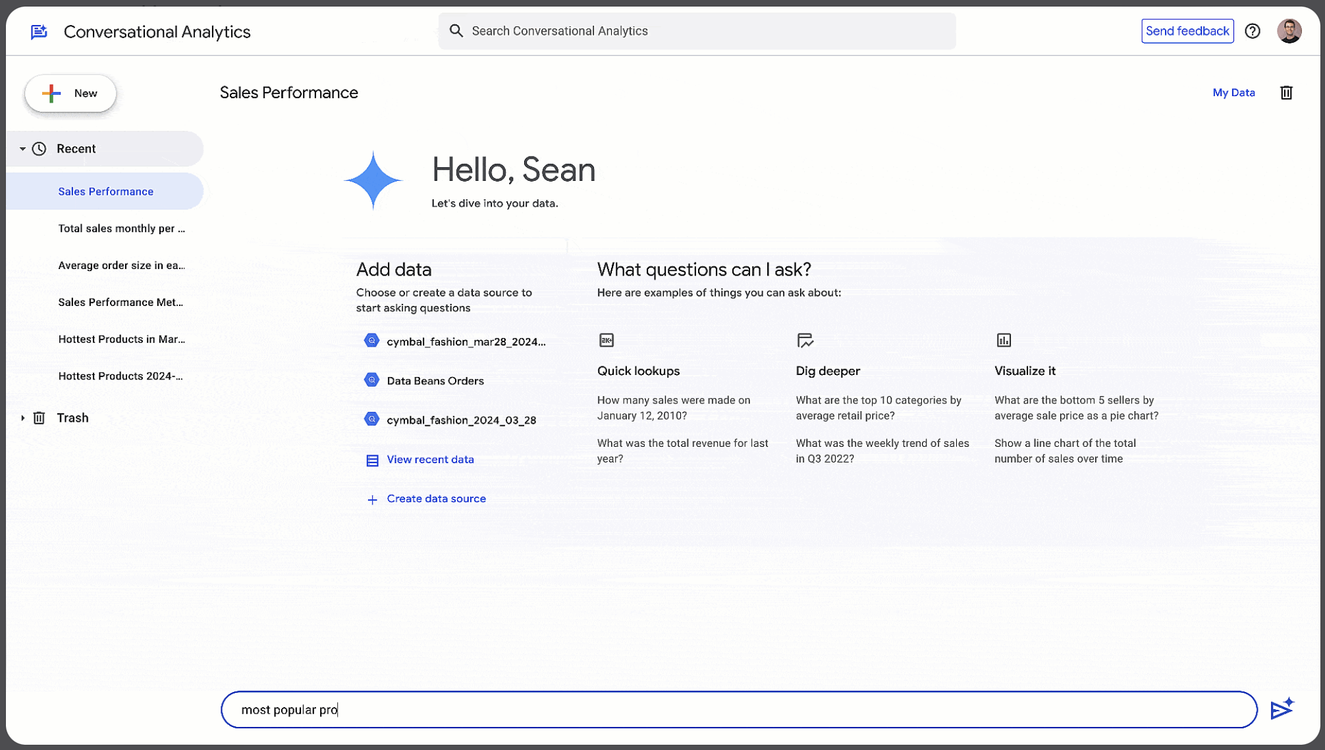1325x750 pixels.
Task: Select the Quick lookups icon
Action: tap(607, 340)
